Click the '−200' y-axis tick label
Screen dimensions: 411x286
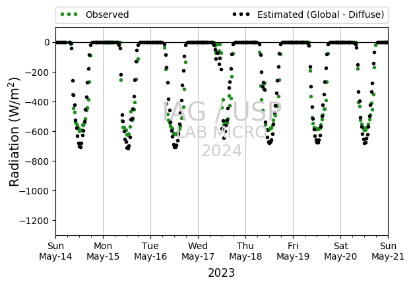[x=37, y=72]
